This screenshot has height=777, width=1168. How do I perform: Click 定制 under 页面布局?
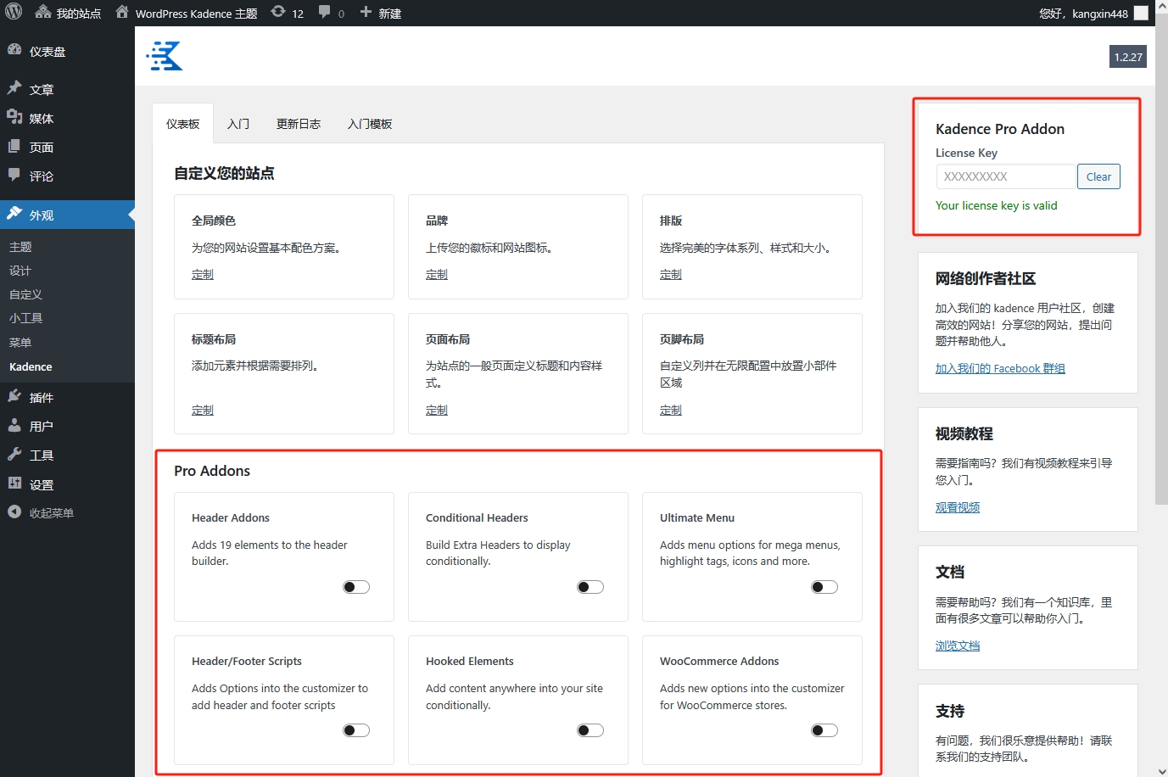point(437,410)
